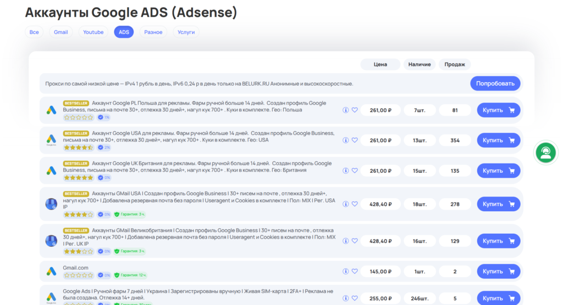Click Google Ads logo of Польша listing

coord(51,110)
